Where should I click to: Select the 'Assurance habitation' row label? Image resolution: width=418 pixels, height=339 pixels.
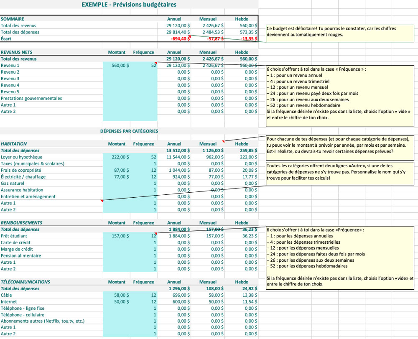tap(22, 190)
